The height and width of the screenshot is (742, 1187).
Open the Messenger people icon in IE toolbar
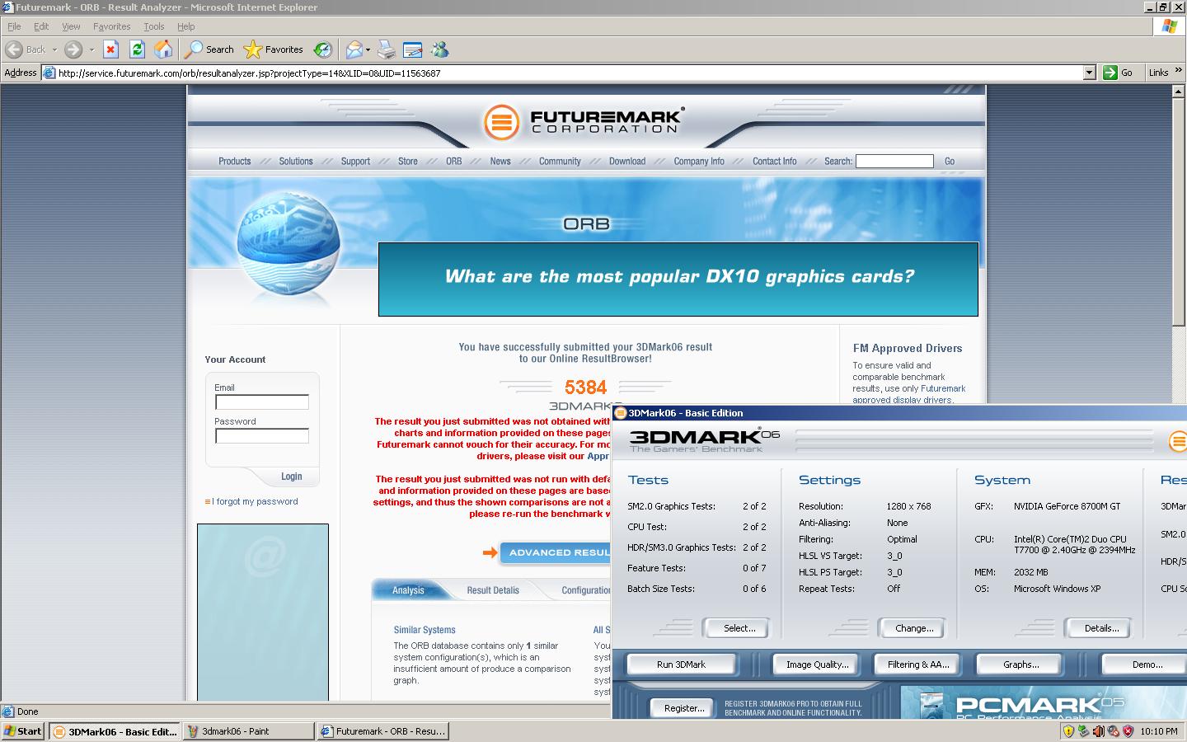pos(440,49)
